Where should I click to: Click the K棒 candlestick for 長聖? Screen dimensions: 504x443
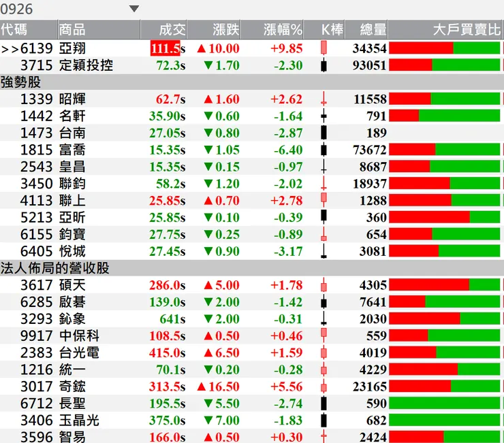324,404
